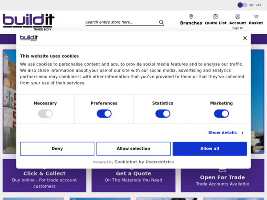Disable the Marketing cookies switch
This screenshot has width=267, height=200.
[x=221, y=114]
